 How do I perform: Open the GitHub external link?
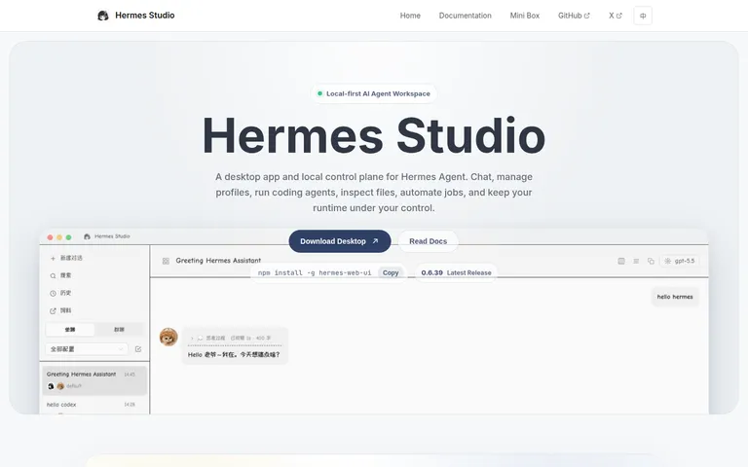tap(574, 16)
